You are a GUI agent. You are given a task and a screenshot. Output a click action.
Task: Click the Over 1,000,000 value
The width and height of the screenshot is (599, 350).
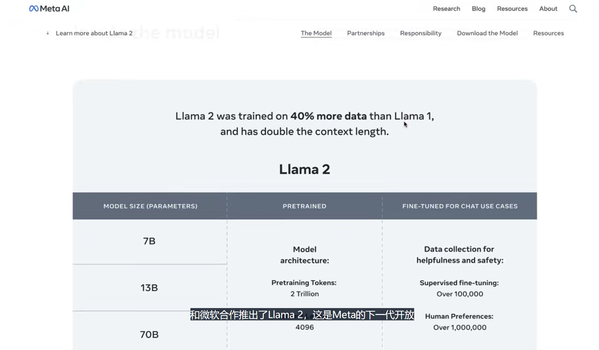pos(460,327)
